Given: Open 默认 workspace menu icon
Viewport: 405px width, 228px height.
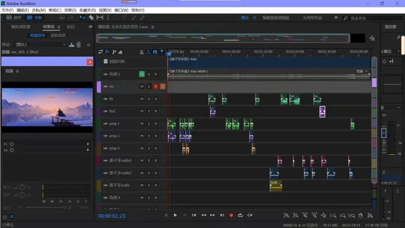Looking at the screenshot, I should (254, 18).
